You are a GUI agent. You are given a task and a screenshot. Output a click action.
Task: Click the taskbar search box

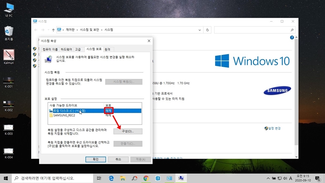click(52, 178)
